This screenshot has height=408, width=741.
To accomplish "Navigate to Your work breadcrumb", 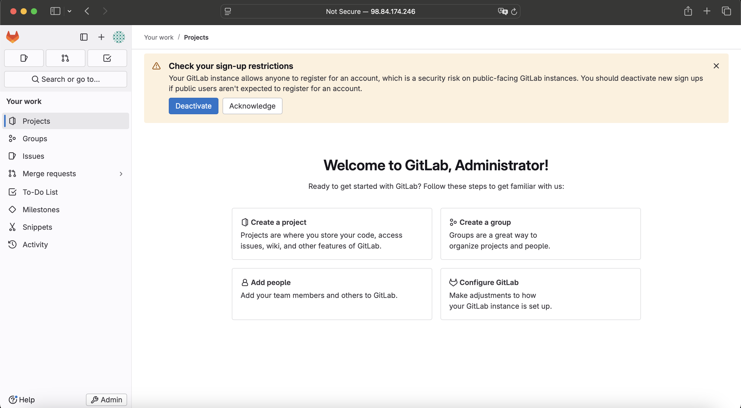I will [x=158, y=37].
